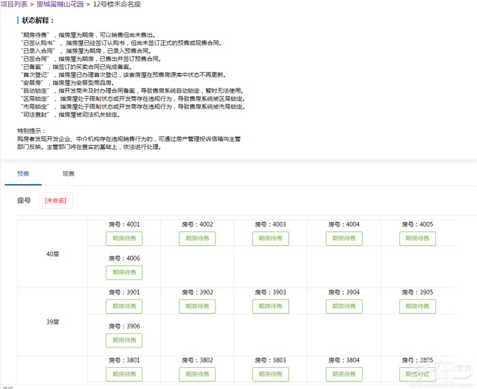Viewport: 477px width, 389px height.
Task: Choose room 4005 期房待售 button
Action: click(417, 238)
